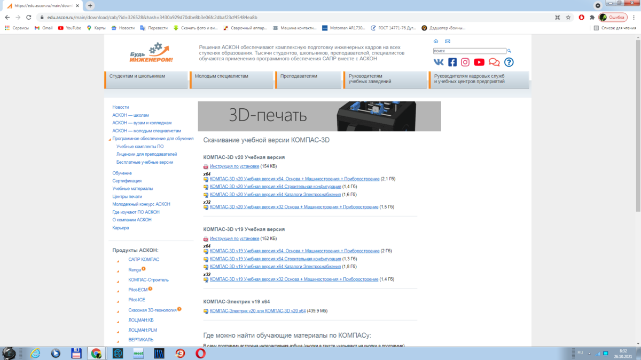
Task: Bookmark this page with the star icon
Action: coord(568,17)
